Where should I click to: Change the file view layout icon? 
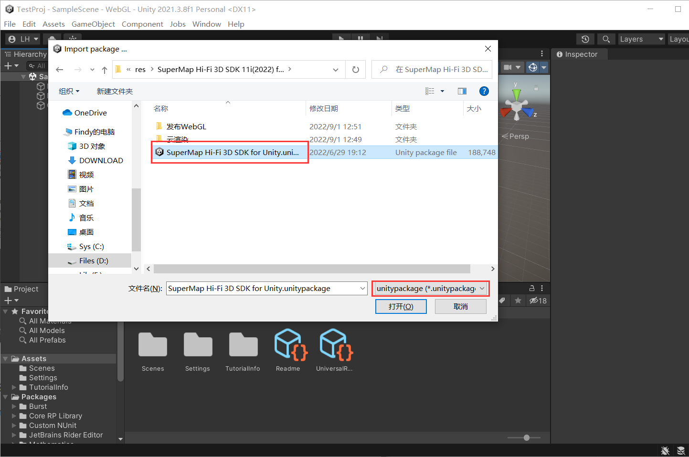[430, 91]
